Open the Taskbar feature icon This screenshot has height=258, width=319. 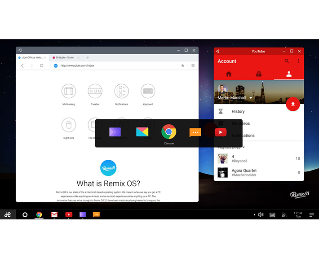click(x=95, y=91)
